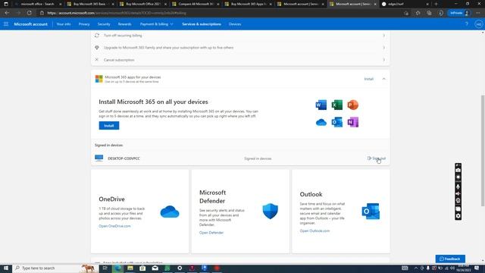Switch to the 'microsoft office - Search' browser tab

coord(37,4)
